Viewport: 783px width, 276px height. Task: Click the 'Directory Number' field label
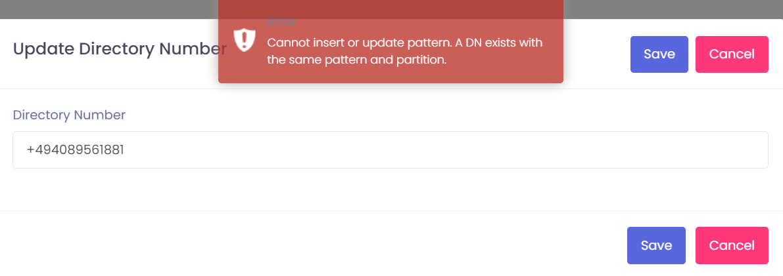tap(69, 115)
